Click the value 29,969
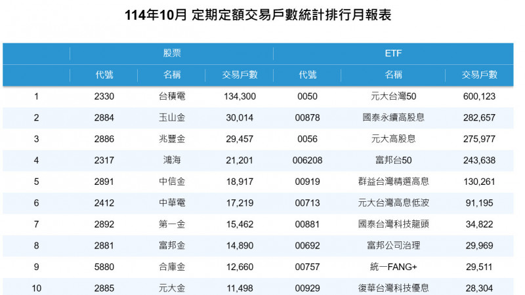This screenshot has height=295, width=525. coord(479,246)
